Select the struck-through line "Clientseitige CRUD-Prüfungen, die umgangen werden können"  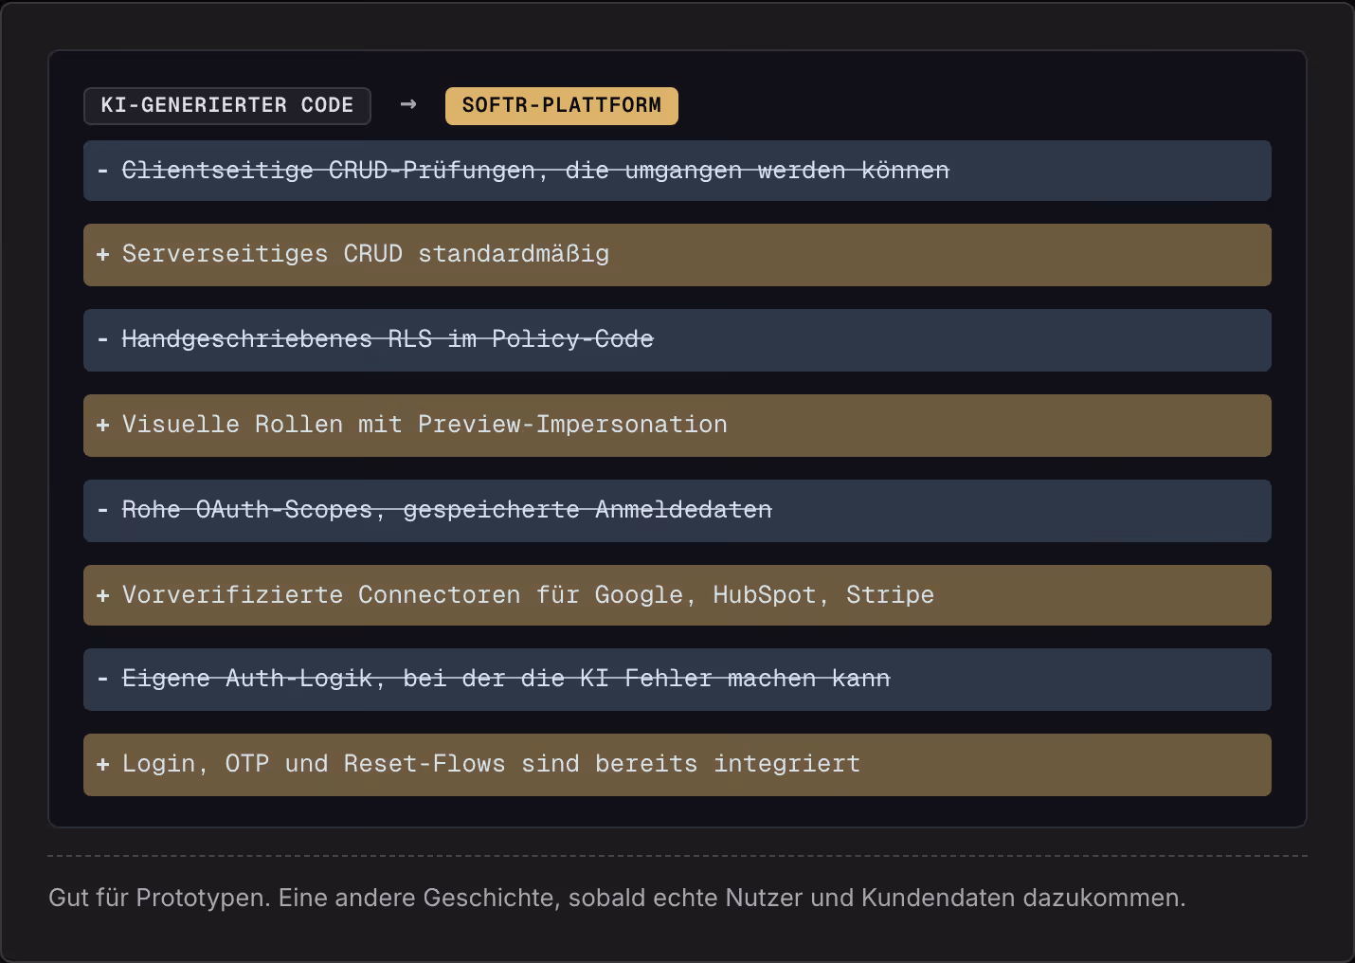click(x=677, y=171)
